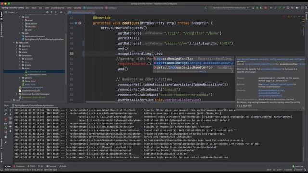Select ApplicationConstant class in tree

pyautogui.click(x=35, y=37)
